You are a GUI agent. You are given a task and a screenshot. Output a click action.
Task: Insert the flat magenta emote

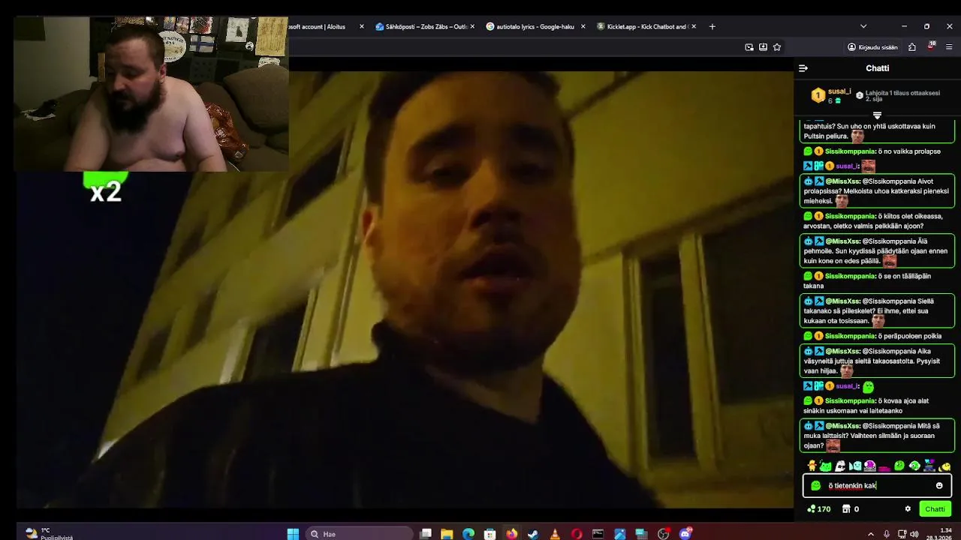[884, 468]
